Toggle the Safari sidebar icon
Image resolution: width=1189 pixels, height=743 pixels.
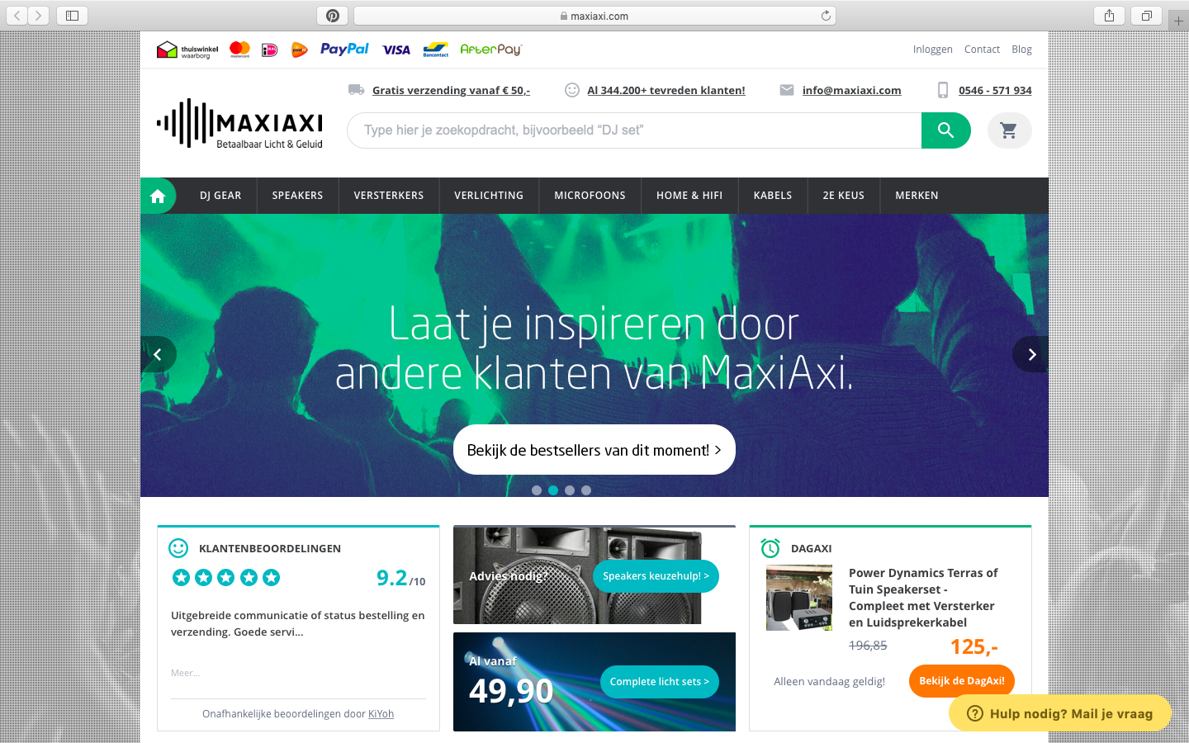[x=72, y=16]
